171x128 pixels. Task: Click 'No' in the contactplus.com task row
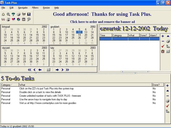point(154,103)
